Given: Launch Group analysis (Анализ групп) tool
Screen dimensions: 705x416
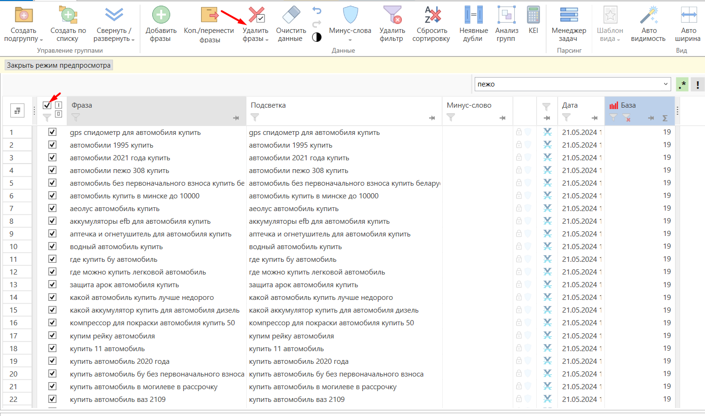Looking at the screenshot, I should tap(506, 15).
